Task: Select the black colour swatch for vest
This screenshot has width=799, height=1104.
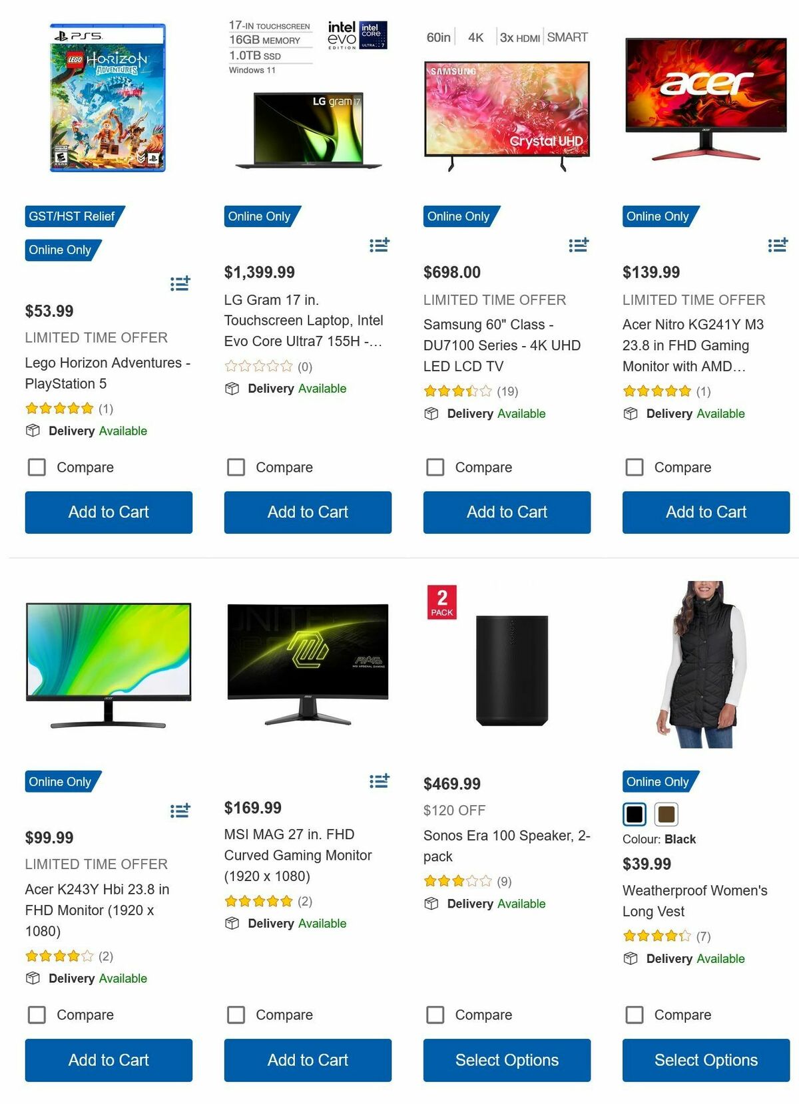Action: coord(635,813)
